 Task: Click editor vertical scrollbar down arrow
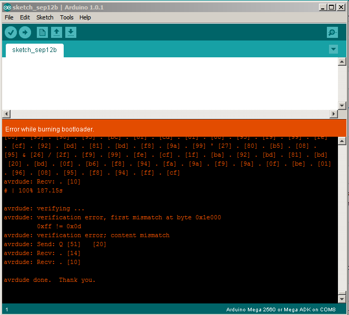342,106
